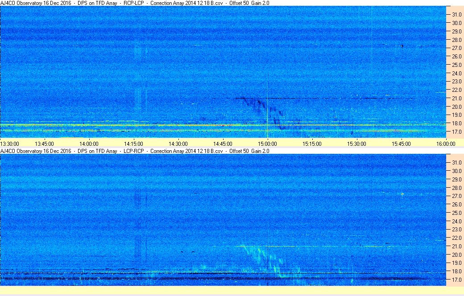Click 21.0 frequency label on LCP-RCP chart
464x296 pixels.
(x=456, y=247)
